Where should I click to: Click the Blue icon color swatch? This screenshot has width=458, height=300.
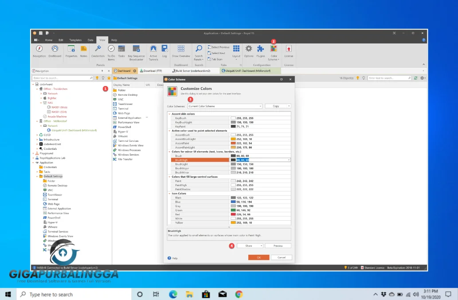click(233, 202)
